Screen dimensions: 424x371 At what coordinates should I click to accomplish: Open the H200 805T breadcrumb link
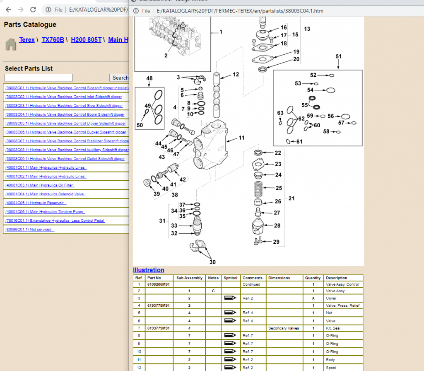point(86,40)
